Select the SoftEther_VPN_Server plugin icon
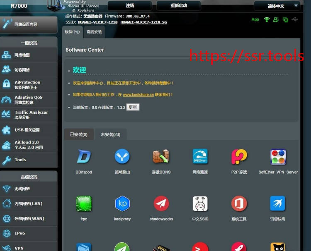Viewport: 311px width, 251px height. 278,157
